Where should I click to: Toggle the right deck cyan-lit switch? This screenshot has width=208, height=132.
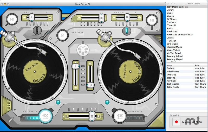[127, 31]
